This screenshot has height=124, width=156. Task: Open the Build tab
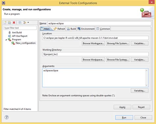[x=71, y=29]
